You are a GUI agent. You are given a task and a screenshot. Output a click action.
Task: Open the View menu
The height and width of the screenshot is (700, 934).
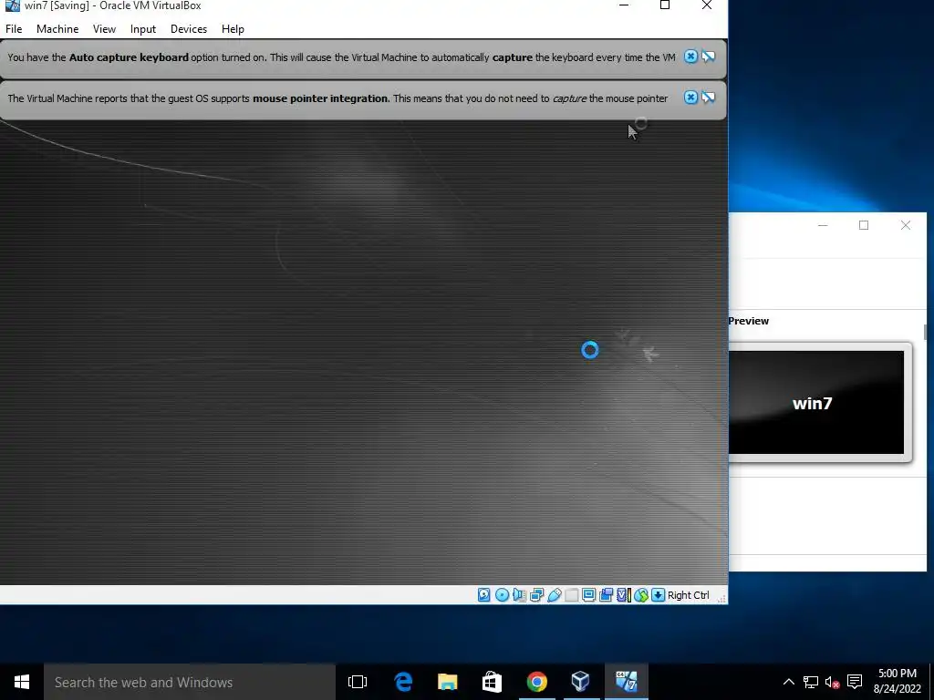click(104, 28)
